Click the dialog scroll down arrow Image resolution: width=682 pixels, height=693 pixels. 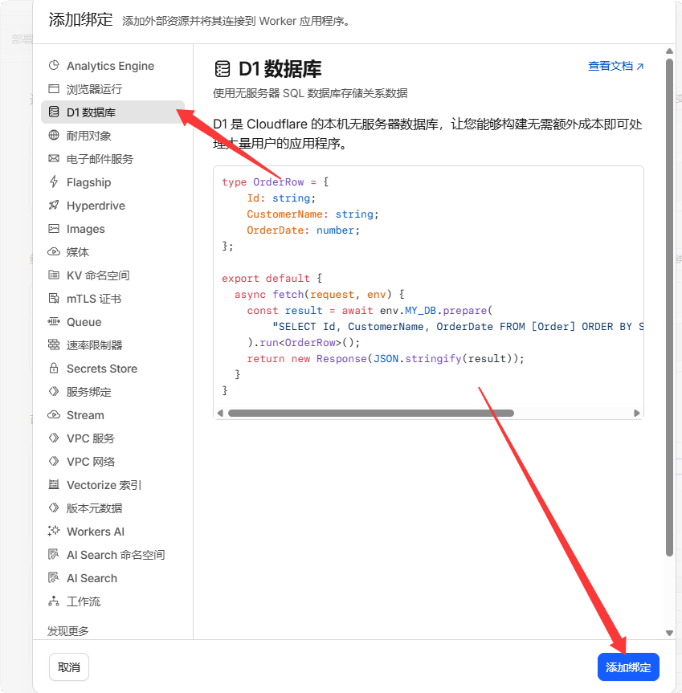coord(669,633)
